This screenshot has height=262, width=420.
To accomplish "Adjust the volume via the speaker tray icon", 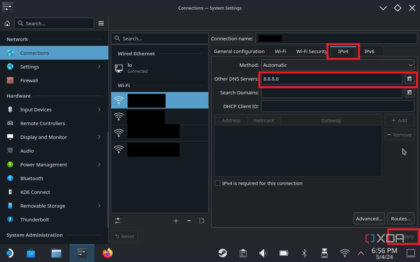I will (263, 253).
